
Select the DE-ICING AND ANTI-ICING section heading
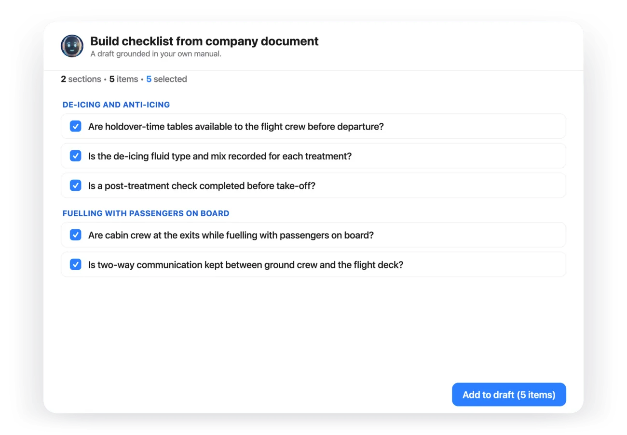[116, 105]
